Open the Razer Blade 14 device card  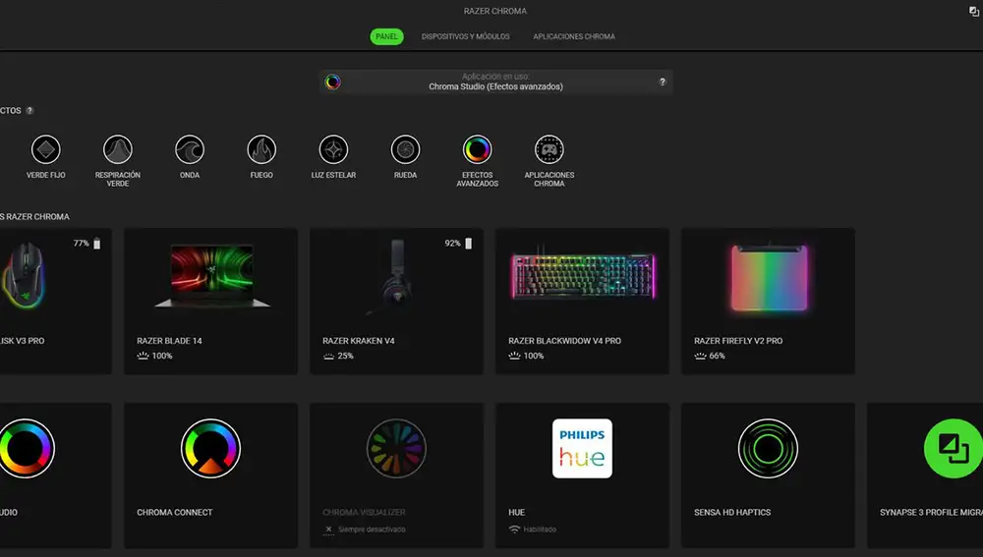pos(210,301)
